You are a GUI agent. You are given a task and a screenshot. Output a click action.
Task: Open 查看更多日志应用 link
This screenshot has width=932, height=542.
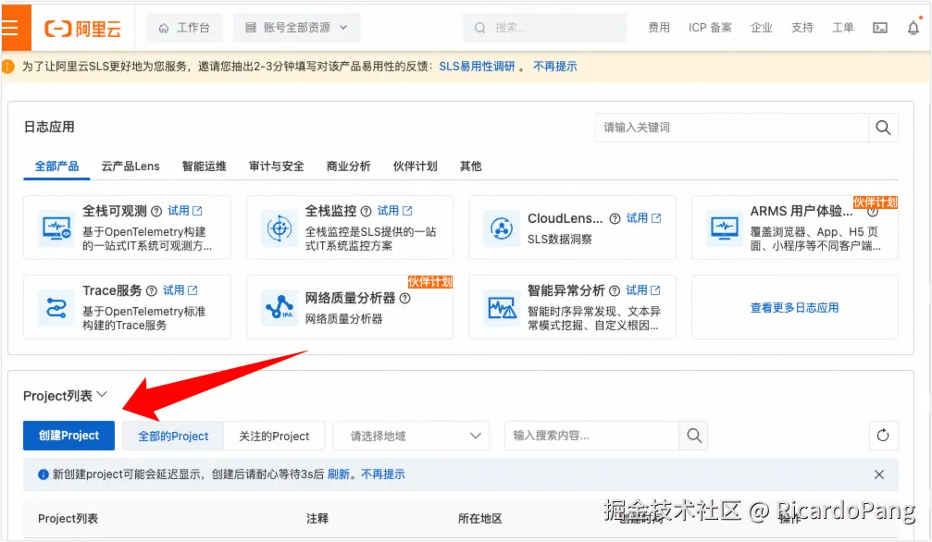tap(795, 308)
